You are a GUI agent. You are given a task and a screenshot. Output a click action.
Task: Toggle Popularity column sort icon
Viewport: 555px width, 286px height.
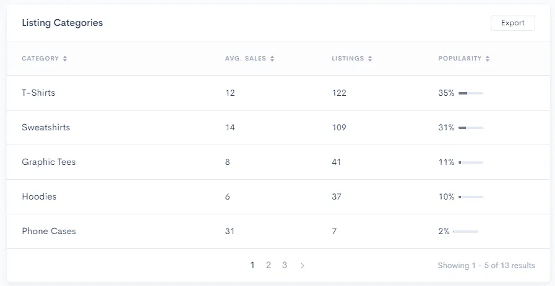click(488, 59)
